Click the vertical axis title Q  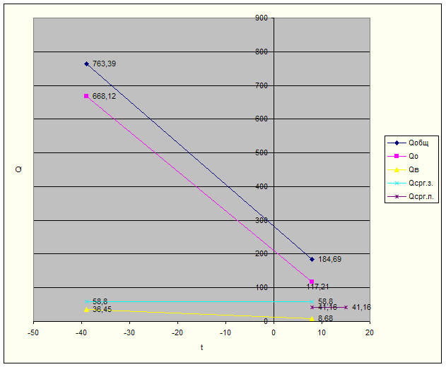pyautogui.click(x=17, y=169)
